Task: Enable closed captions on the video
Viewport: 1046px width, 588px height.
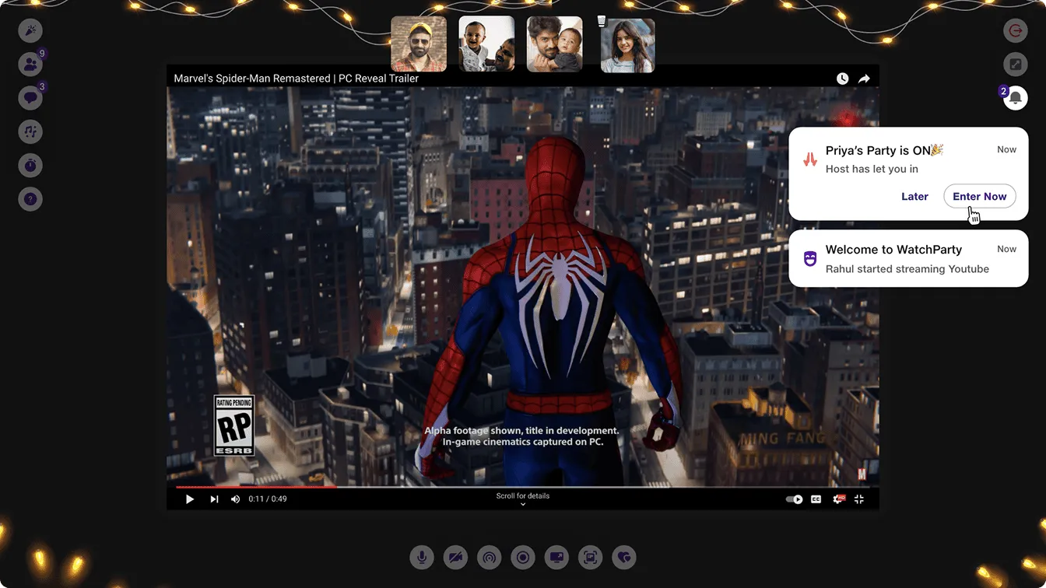Action: [x=814, y=499]
